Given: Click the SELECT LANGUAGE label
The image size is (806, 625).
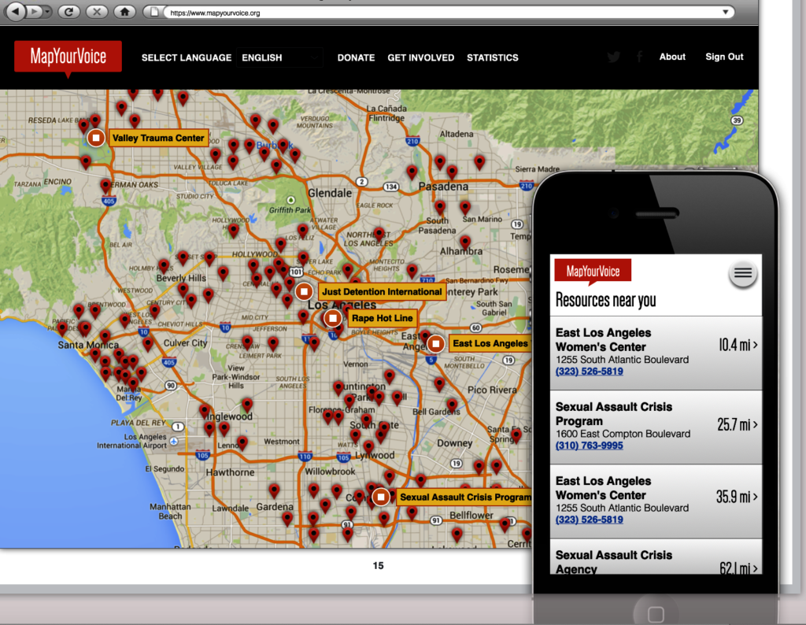Looking at the screenshot, I should pos(187,57).
